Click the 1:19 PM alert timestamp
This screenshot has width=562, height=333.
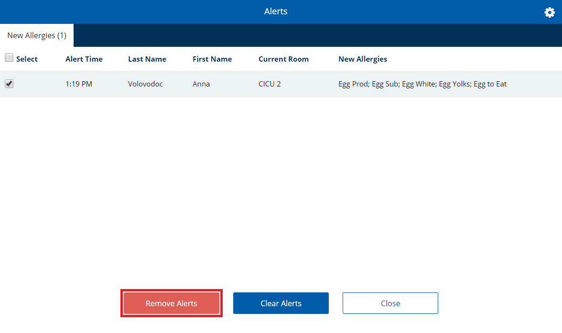pos(78,83)
